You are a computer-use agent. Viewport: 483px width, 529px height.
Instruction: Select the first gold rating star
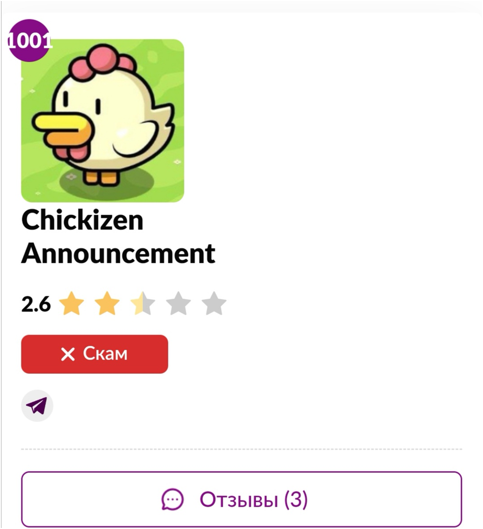coord(72,303)
